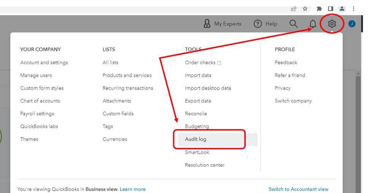The height and width of the screenshot is (193, 380).
Task: Open Chrome three-dot menu
Action: pyautogui.click(x=354, y=9)
